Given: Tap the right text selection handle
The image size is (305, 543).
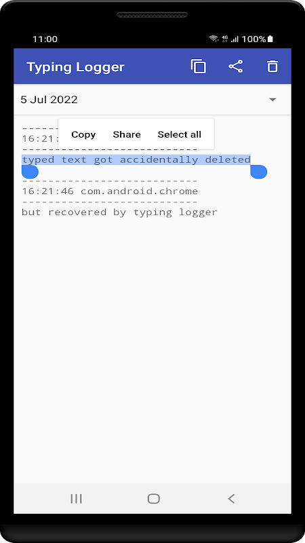Looking at the screenshot, I should pos(259,172).
